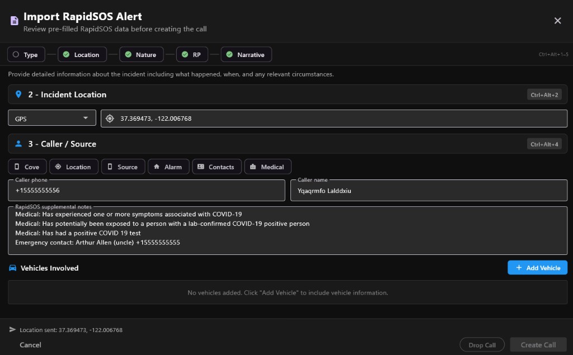
Task: Click the Caller phone field
Action: point(147,190)
